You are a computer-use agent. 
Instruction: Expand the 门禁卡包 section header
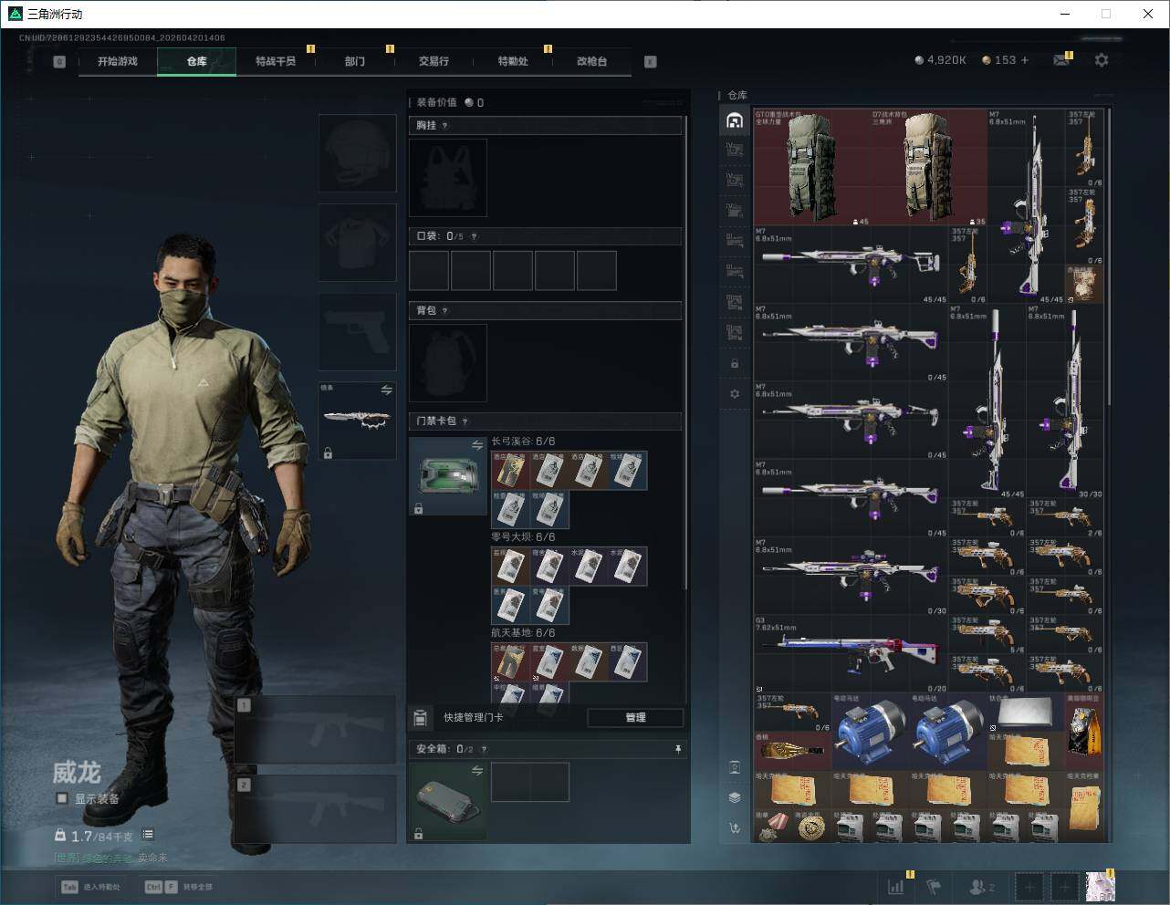545,421
